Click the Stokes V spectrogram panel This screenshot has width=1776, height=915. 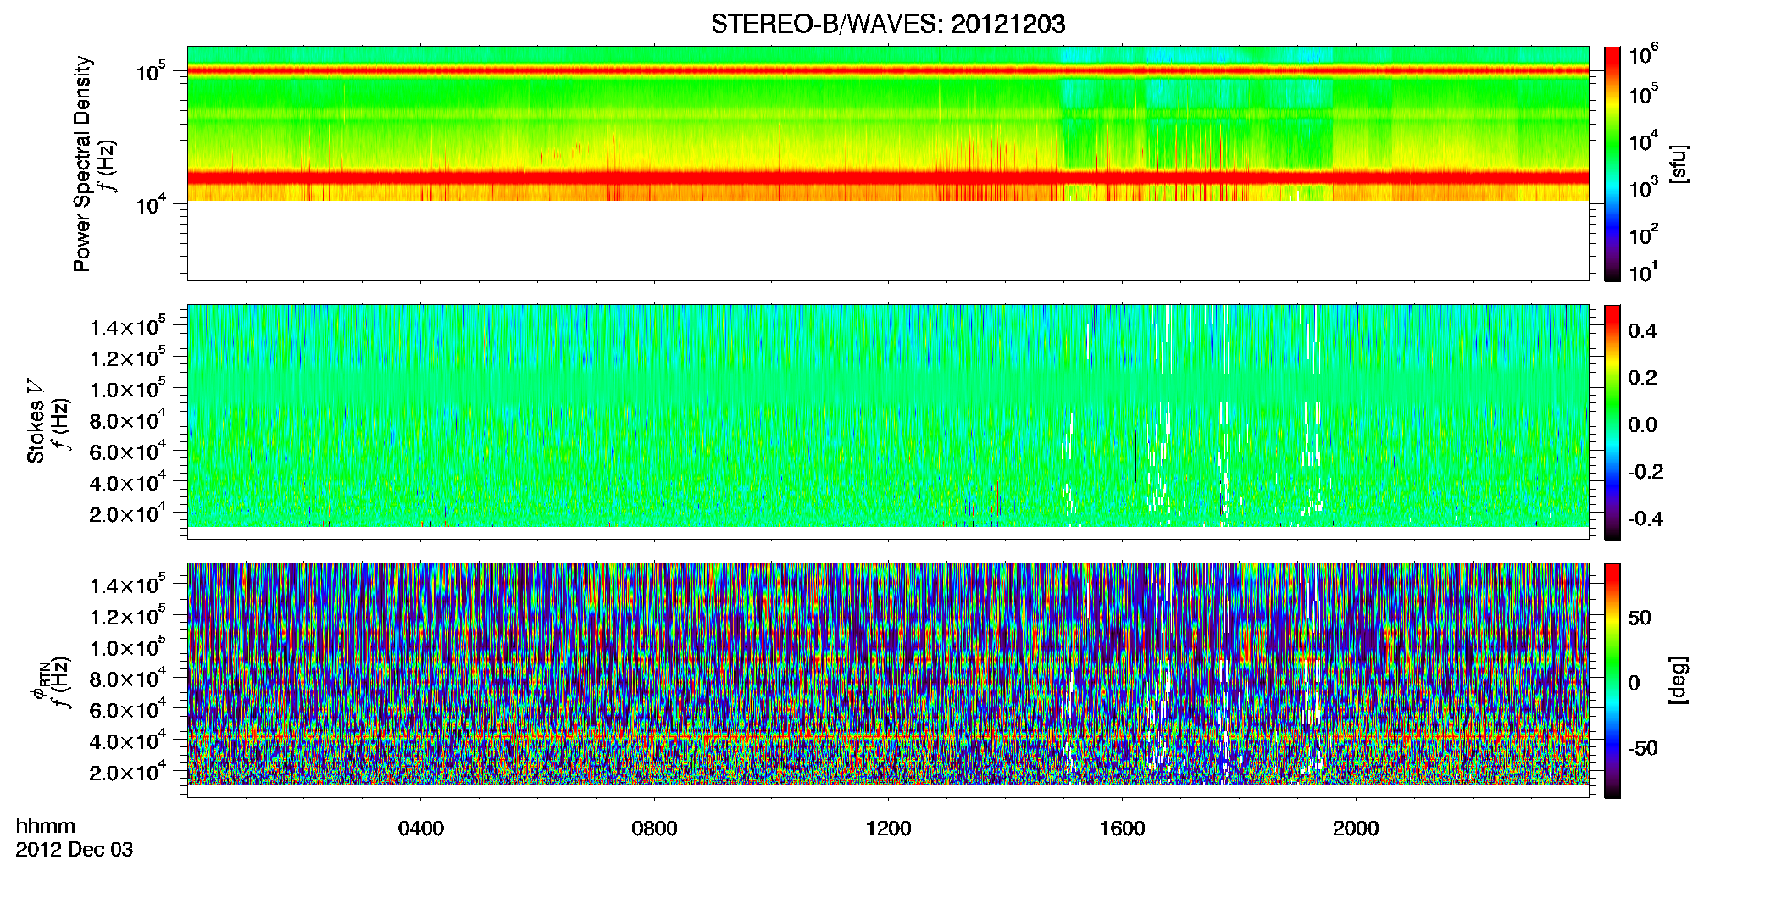pyautogui.click(x=888, y=422)
